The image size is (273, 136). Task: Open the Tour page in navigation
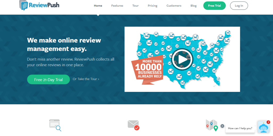[135, 6]
